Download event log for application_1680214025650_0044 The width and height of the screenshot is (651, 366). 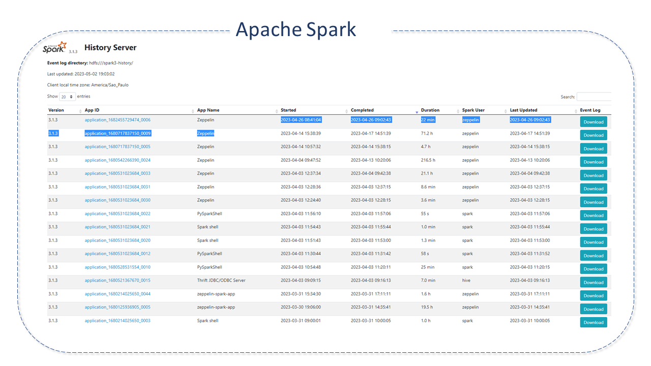594,296
